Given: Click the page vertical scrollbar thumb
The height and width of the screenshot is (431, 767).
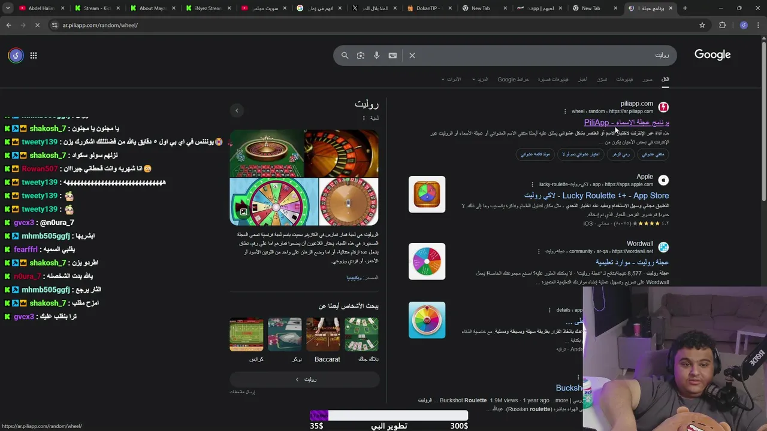Looking at the screenshot, I should click(x=763, y=120).
